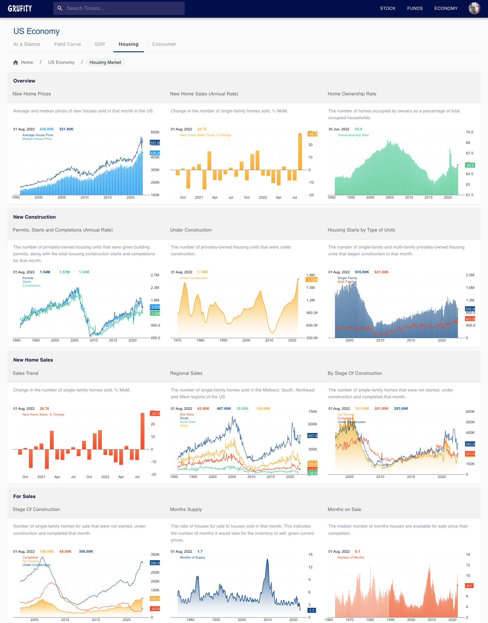Click the Housing Market breadcrumb chip
The height and width of the screenshot is (623, 488).
[105, 62]
